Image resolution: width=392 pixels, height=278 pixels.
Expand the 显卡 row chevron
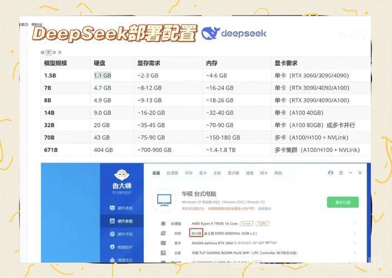pyautogui.click(x=354, y=243)
